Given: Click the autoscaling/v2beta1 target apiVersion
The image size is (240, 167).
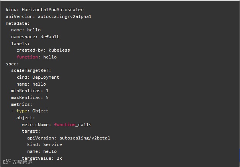Looking at the screenshot, I should (85, 138).
